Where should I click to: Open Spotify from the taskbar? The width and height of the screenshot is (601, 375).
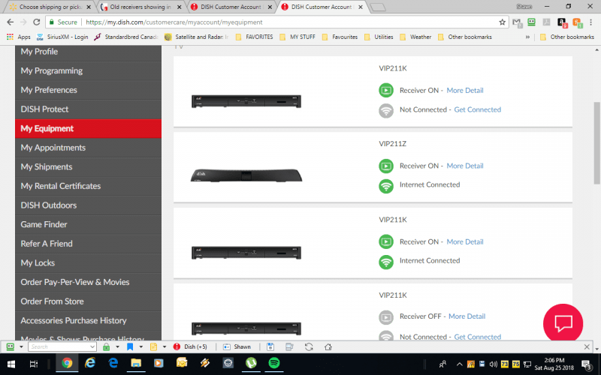pos(274,363)
